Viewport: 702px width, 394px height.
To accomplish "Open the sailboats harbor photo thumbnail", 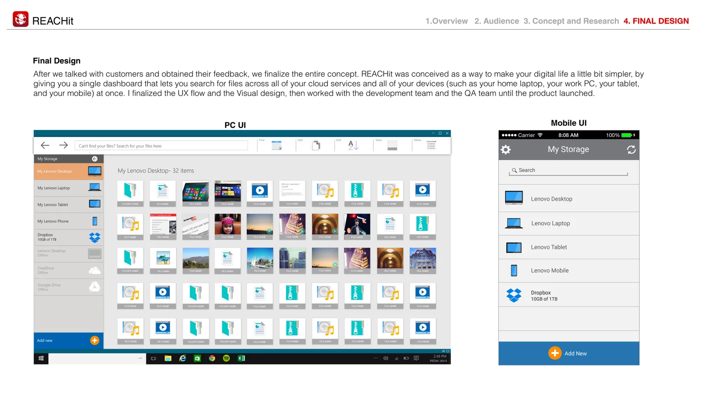I will pyautogui.click(x=260, y=261).
